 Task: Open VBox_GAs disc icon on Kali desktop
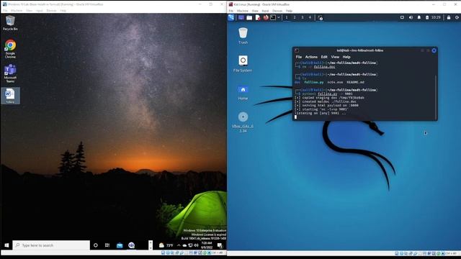point(243,122)
